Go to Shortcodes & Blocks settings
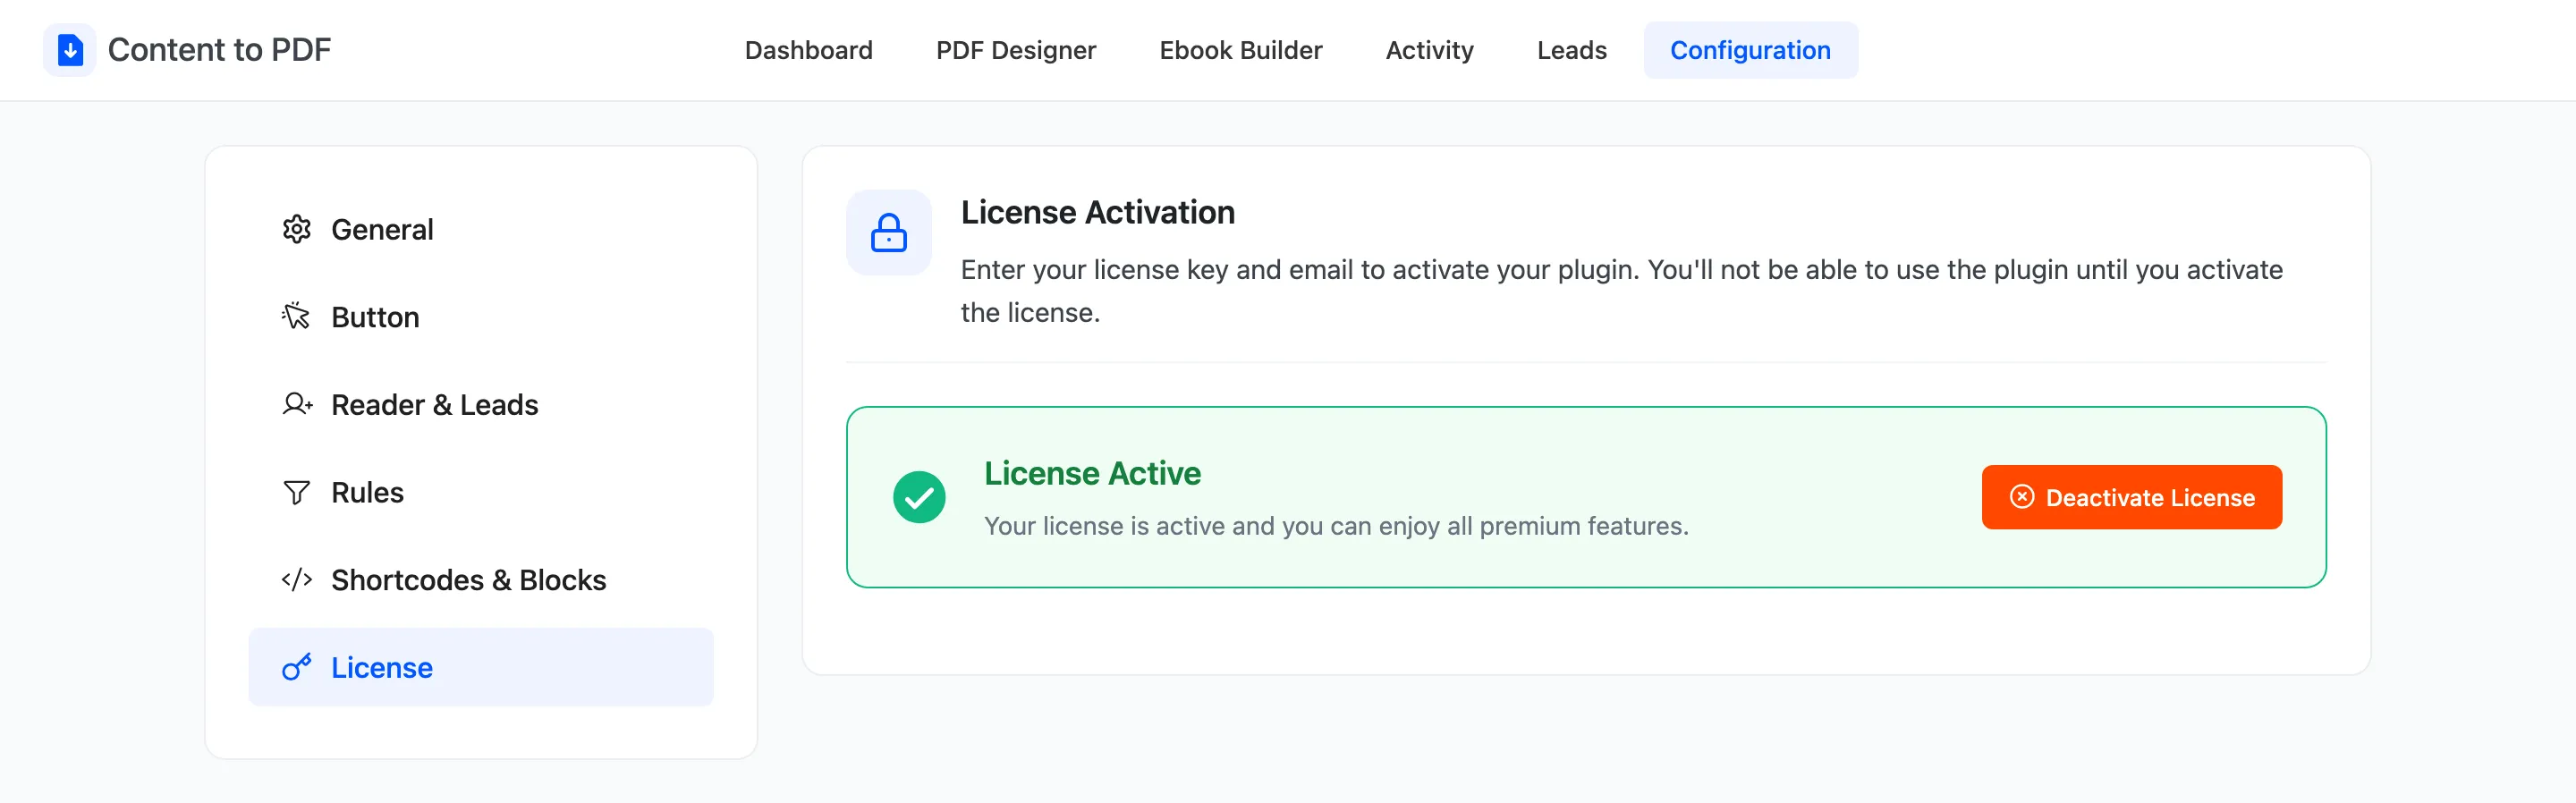The image size is (2576, 803). [481, 580]
